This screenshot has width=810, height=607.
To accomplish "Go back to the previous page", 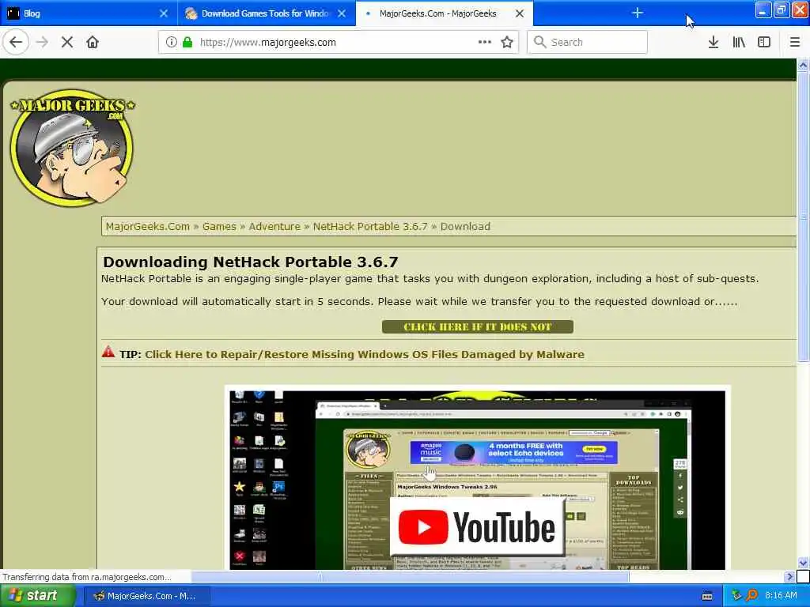I will 16,43.
